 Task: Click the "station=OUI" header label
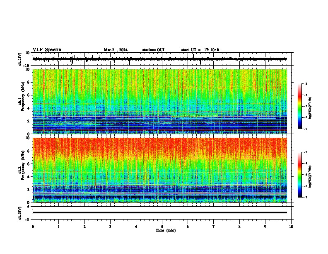point(153,50)
